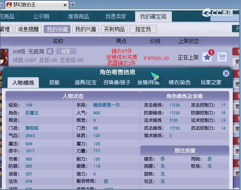This screenshot has height=190, width=241.
Task: Click the 居住房屋 section header
Action: [x=185, y=151]
